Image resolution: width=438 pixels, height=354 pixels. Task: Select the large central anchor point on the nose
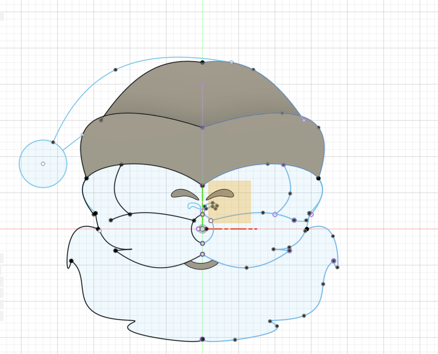202,229
